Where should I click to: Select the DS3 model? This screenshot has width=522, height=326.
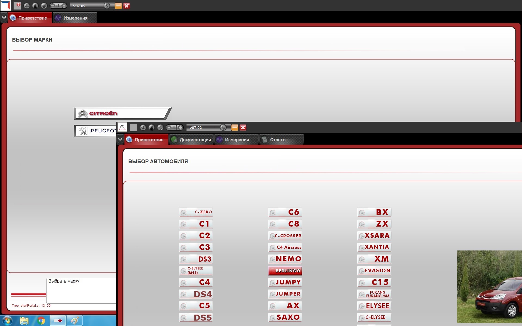pos(196,259)
